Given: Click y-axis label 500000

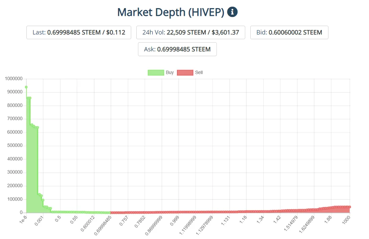Looking at the screenshot, I should tap(15, 145).
